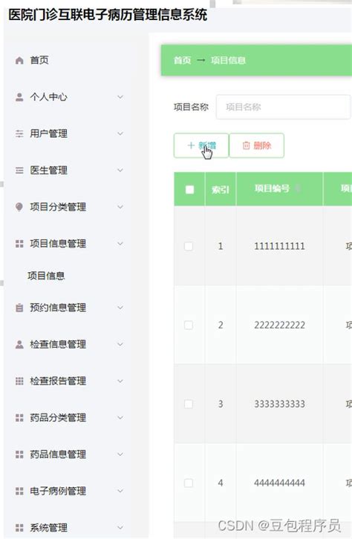352x539 pixels.
Task: Open the 用户管理 menu label
Action: click(48, 133)
